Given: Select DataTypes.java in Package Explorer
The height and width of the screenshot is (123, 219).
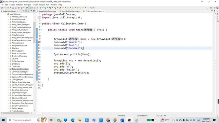Looking at the screenshot, I should point(17,80).
